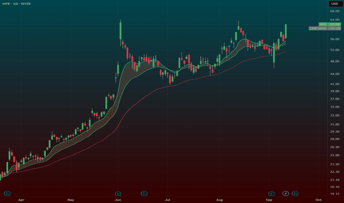344x203 pixels.
Task: Click the 68.00 level on the price scale
Action: 334,11
